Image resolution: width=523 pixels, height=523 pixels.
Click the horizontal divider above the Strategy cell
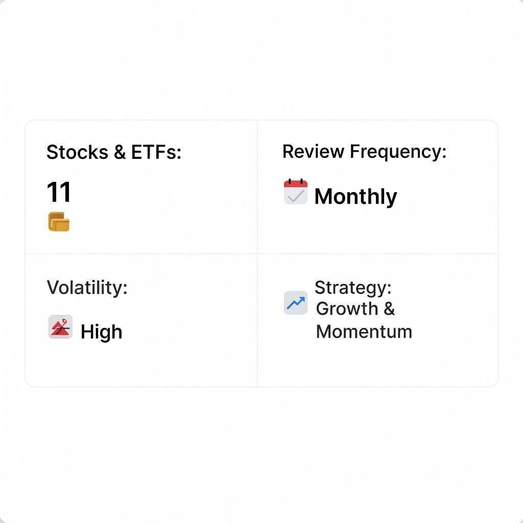pos(378,253)
